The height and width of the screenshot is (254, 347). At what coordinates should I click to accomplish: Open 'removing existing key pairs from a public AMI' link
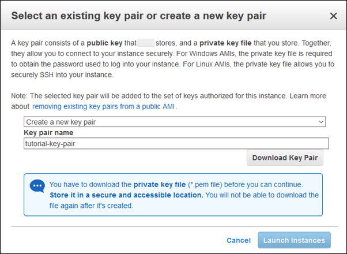tap(104, 107)
